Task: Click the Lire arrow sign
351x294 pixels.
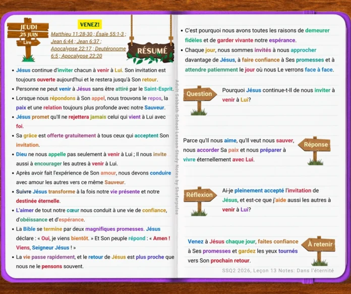Action: (x=28, y=42)
